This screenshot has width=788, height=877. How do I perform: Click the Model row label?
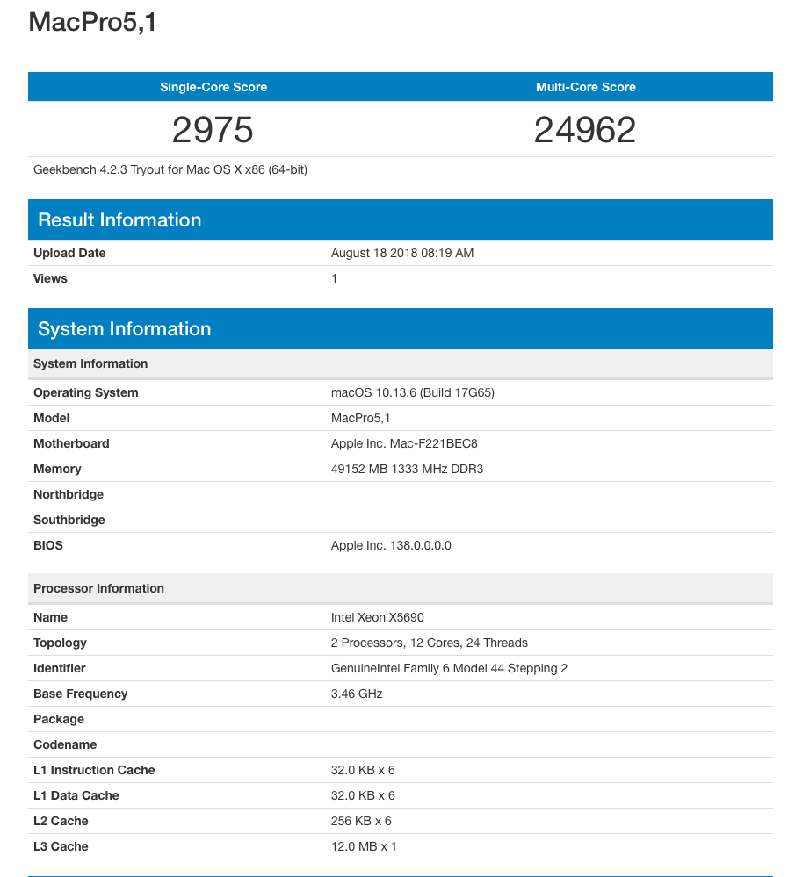coord(52,419)
